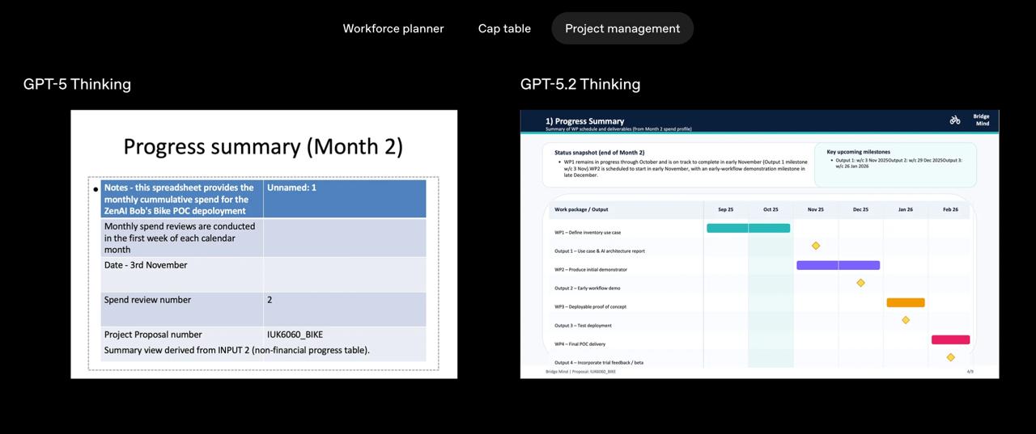Select the orange WP3 Gantt bar

pos(906,303)
